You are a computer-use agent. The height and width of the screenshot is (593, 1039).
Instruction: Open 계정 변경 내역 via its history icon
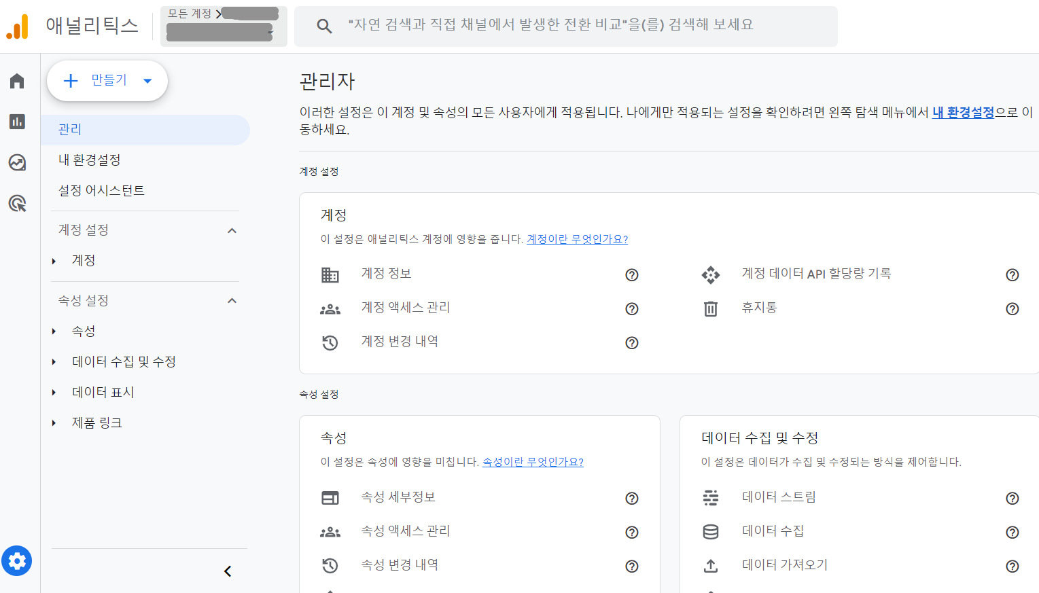(330, 342)
